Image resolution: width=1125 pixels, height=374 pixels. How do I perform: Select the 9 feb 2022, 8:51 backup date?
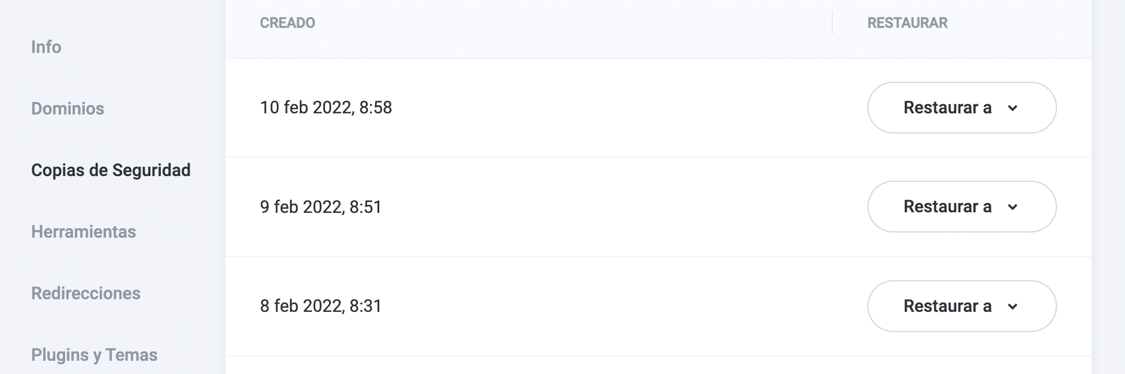[320, 207]
